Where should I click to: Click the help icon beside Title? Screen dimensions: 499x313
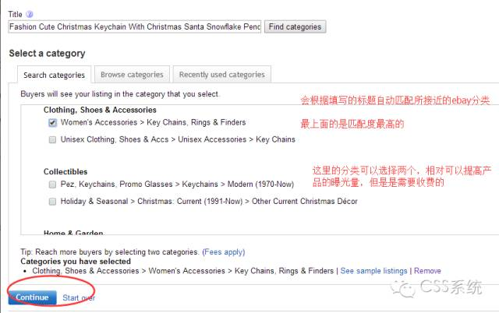tap(30, 14)
